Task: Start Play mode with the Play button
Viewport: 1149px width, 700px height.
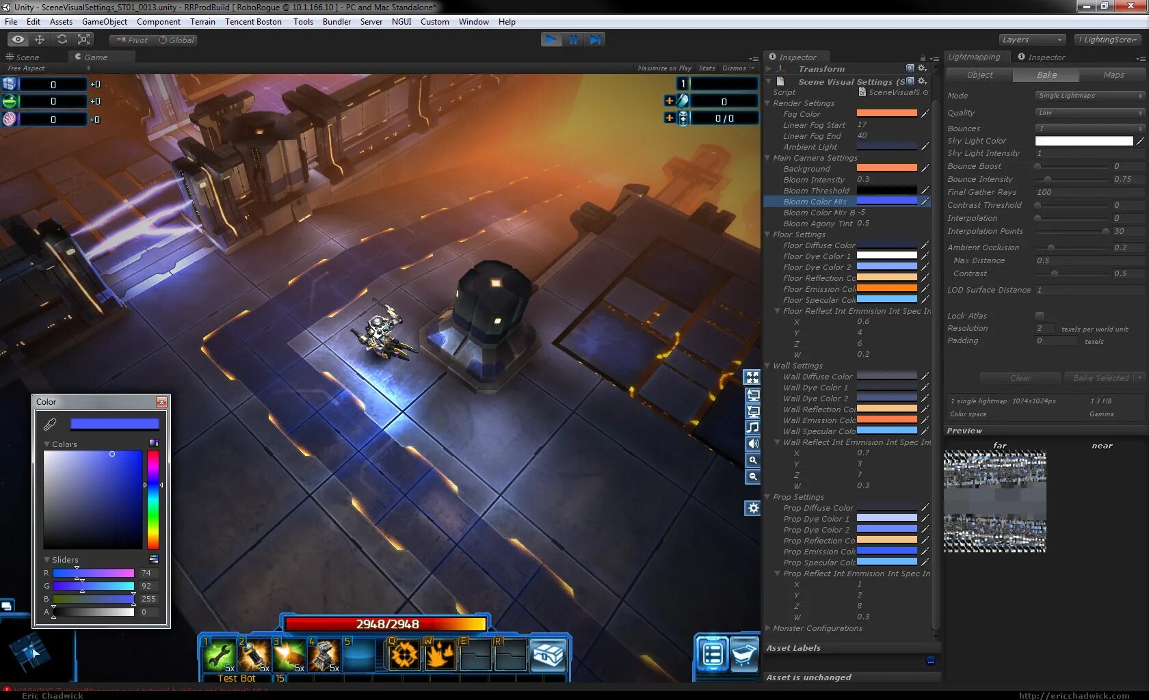Action: 551,40
